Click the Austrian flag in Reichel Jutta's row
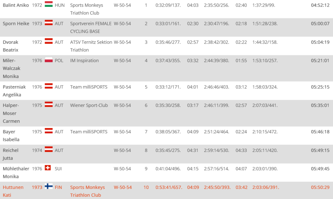The height and width of the screenshot is (199, 333). [49, 149]
